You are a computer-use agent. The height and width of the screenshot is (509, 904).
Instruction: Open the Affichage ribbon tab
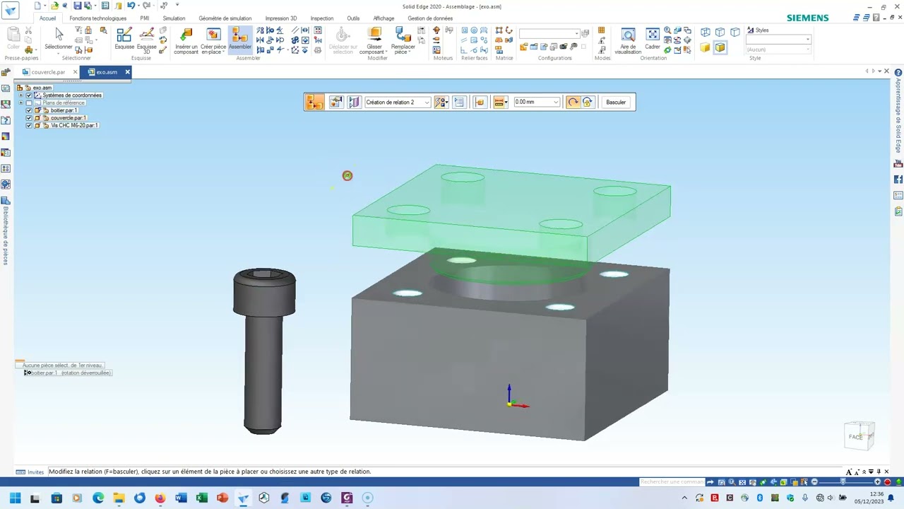click(x=383, y=18)
